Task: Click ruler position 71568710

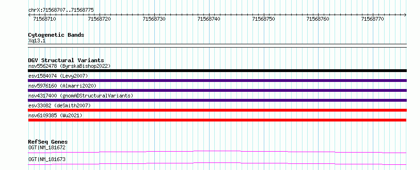Action: click(44, 19)
